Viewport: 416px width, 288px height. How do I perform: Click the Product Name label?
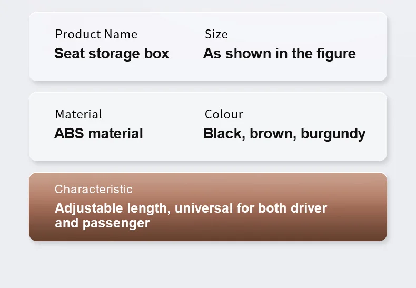(96, 35)
